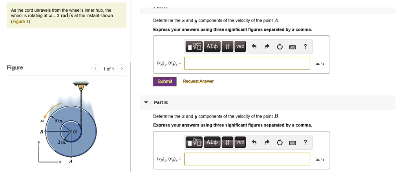Undo last edit in Part A toolbar
Viewport: 402px width, 172px height.
coord(254,47)
